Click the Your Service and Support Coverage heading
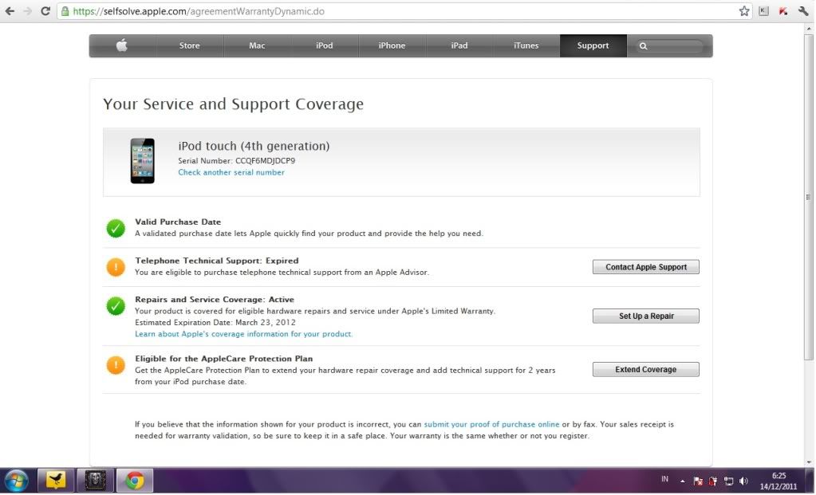 coord(233,104)
